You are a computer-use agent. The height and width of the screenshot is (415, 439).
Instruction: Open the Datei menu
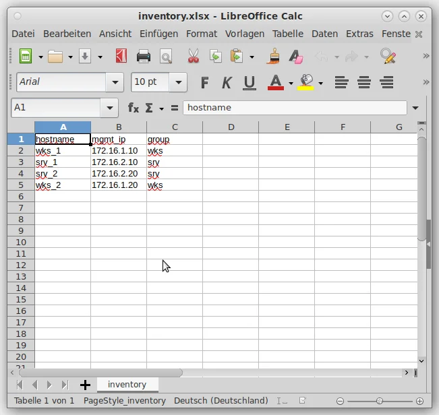[23, 34]
